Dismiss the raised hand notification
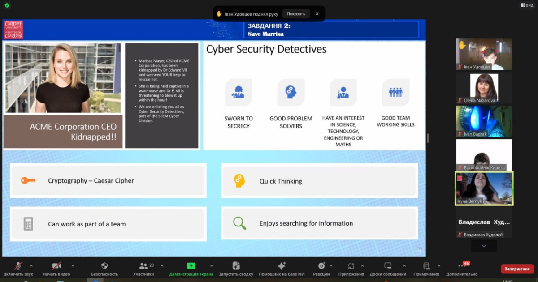The height and width of the screenshot is (282, 538). tap(317, 14)
